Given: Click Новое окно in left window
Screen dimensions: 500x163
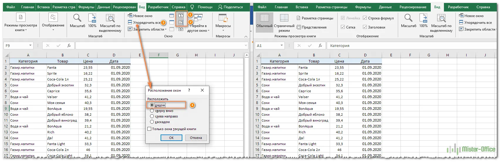Looking at the screenshot, I should pos(140,16).
